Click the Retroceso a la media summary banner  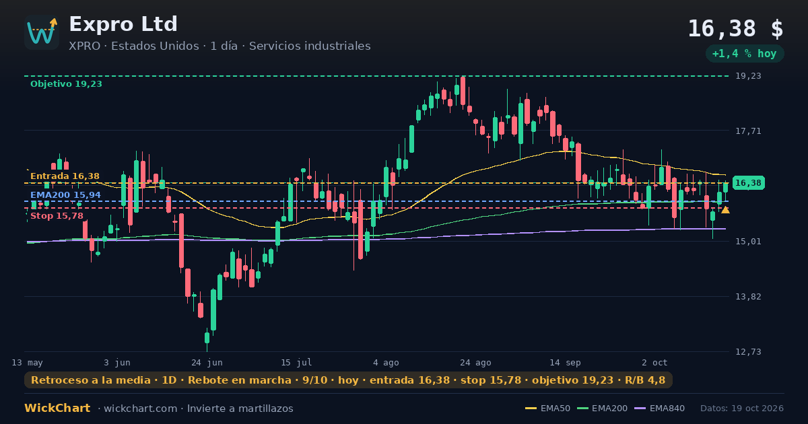[x=348, y=380]
